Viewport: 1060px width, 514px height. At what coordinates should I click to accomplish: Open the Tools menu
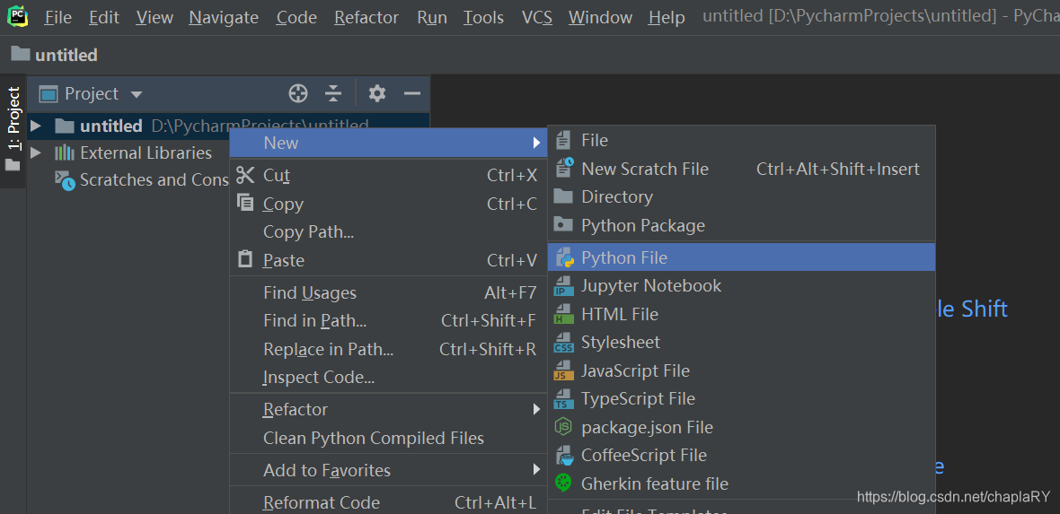pos(483,18)
